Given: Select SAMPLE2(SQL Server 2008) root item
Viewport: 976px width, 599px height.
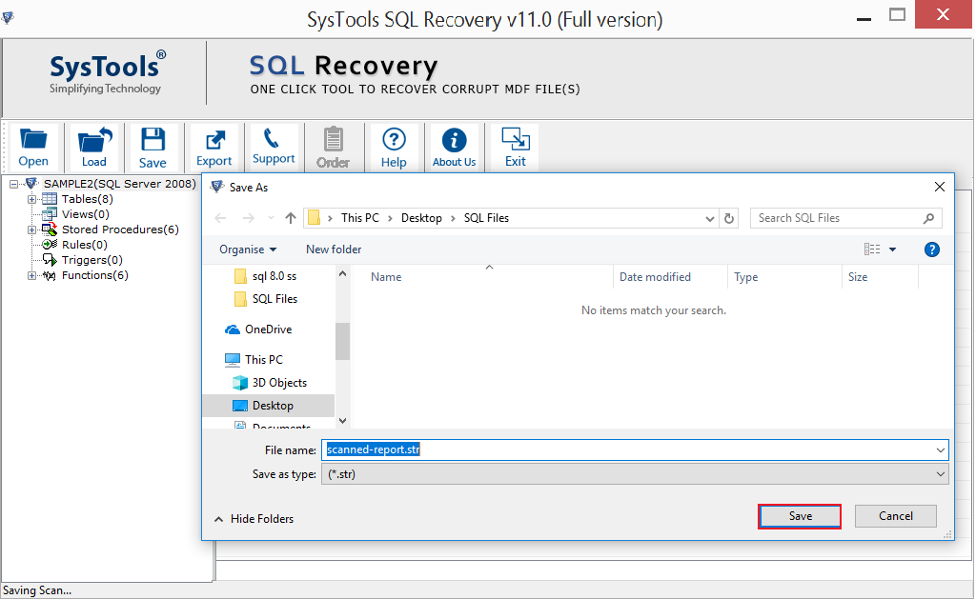Looking at the screenshot, I should pyautogui.click(x=119, y=184).
